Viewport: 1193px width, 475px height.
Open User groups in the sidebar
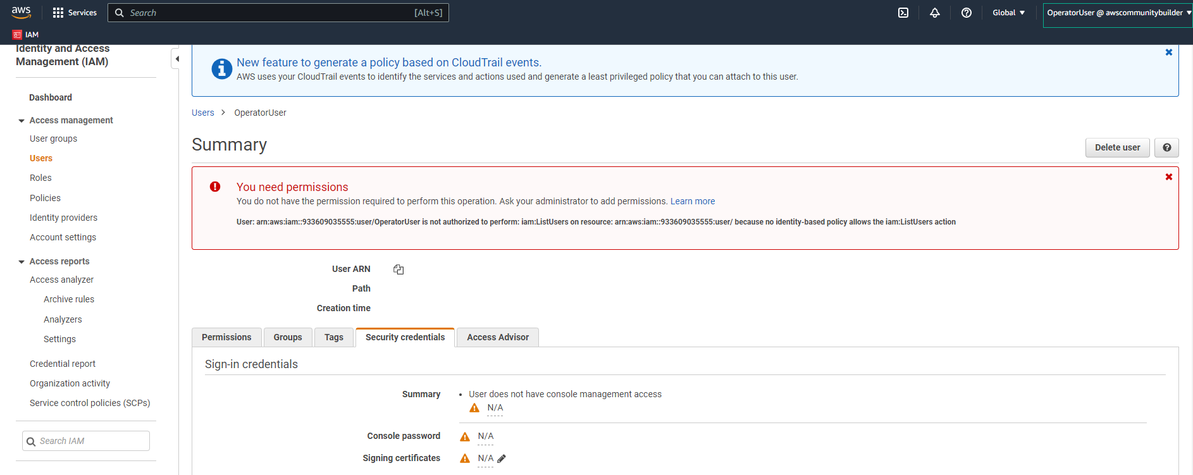tap(53, 139)
